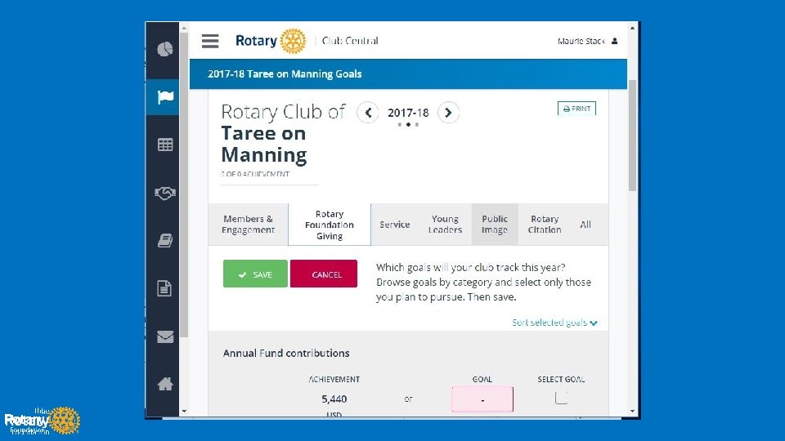Viewport: 785px width, 441px height.
Task: Cancel goal changes
Action: 324,274
